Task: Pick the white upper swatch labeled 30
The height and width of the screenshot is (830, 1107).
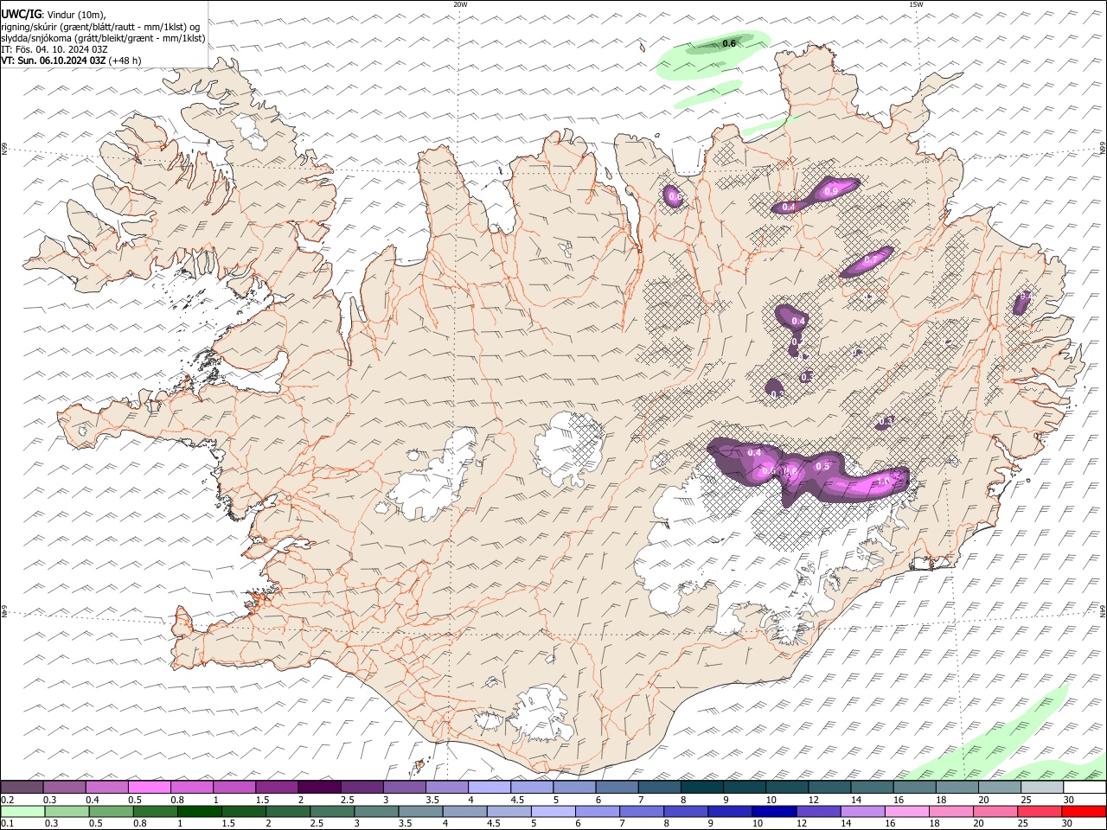Action: click(1085, 787)
